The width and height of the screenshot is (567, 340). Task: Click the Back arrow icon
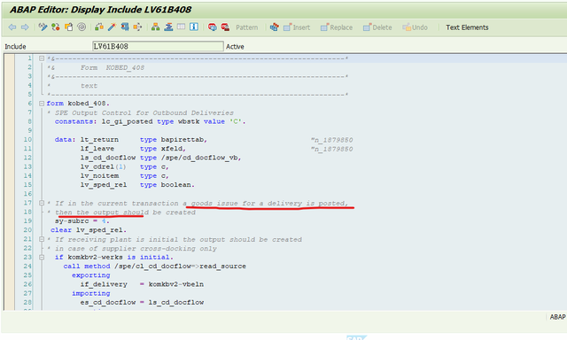pyautogui.click(x=12, y=27)
